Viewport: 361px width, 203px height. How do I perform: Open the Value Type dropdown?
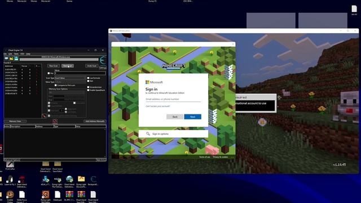pyautogui.click(x=70, y=82)
